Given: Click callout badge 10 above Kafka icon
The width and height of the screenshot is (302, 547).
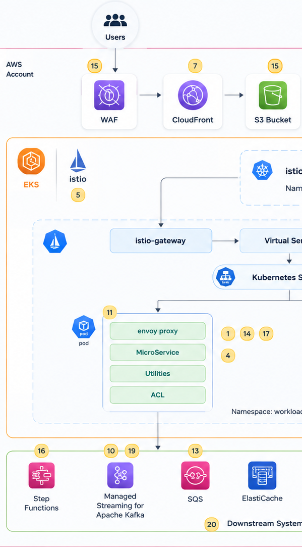Looking at the screenshot, I should [x=111, y=451].
